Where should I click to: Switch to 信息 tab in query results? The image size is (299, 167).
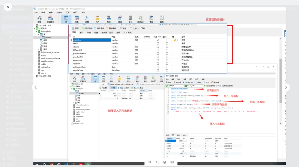pyautogui.click(x=167, y=135)
